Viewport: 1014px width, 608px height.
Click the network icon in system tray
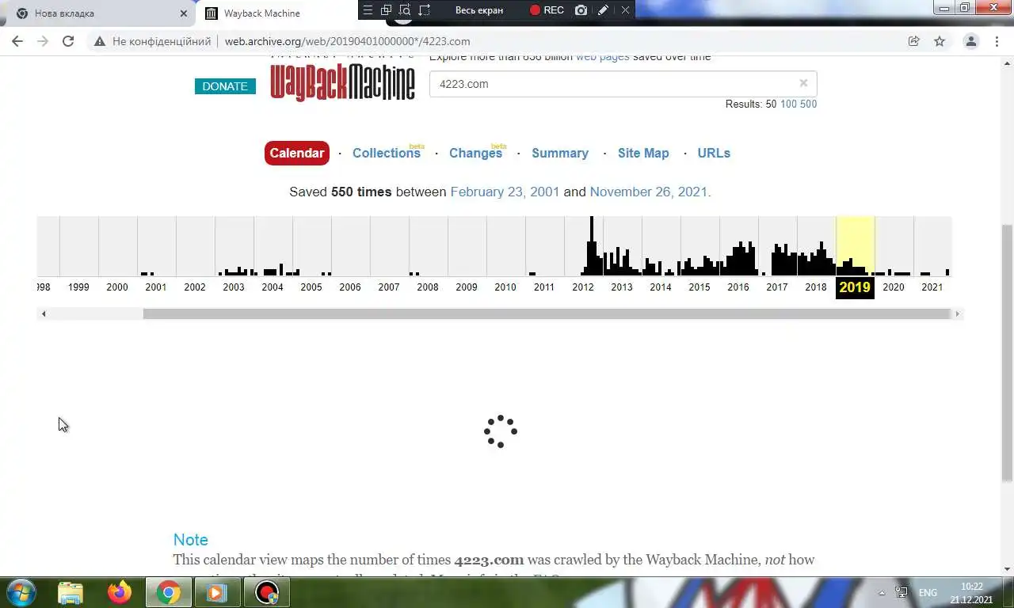[902, 592]
